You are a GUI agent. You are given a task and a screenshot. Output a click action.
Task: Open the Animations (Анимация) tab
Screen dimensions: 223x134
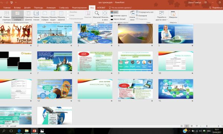click(x=51, y=7)
